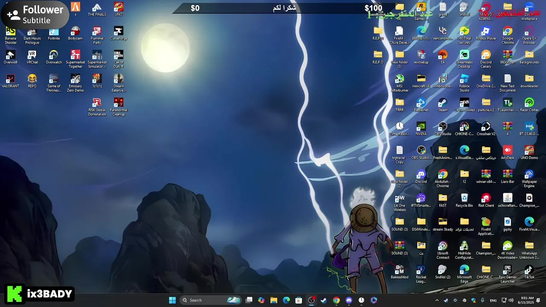Open Overwatch desktop icon
Image resolution: width=546 pixels, height=307 pixels.
(x=54, y=57)
